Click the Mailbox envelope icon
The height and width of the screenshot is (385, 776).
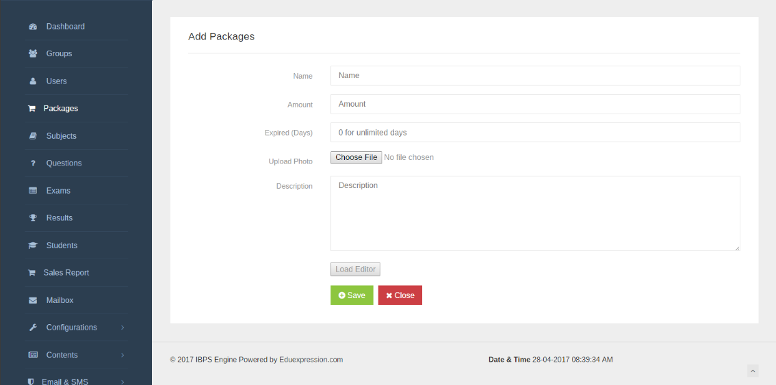coord(33,300)
